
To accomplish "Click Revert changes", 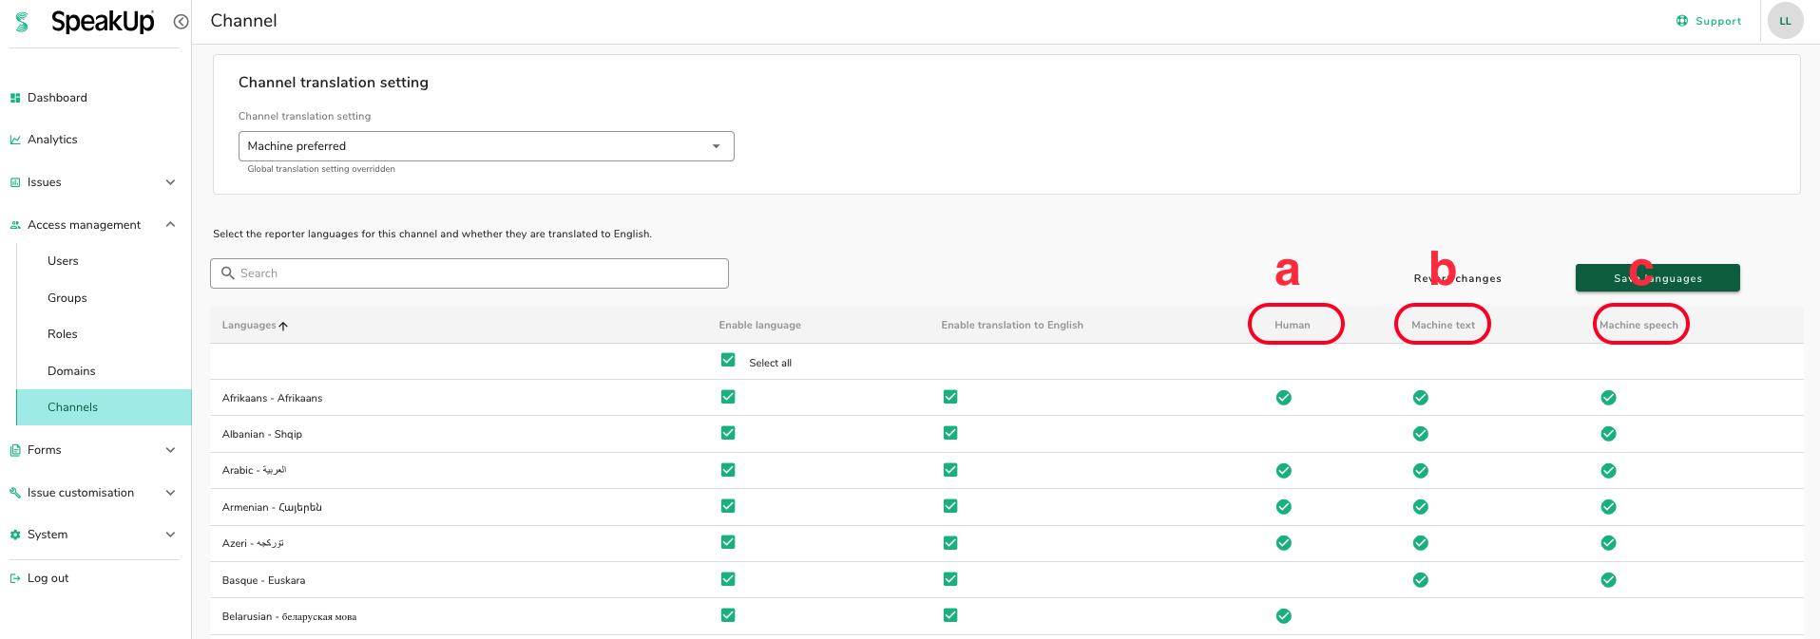I will pos(1457,278).
